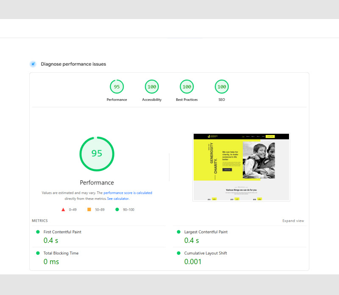Click the blue icon beside Diagnose performance issues
Screen dimensions: 339x295
pos(33,64)
